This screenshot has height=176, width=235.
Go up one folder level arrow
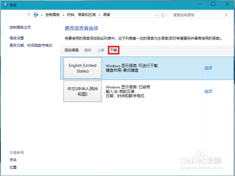pos(29,15)
